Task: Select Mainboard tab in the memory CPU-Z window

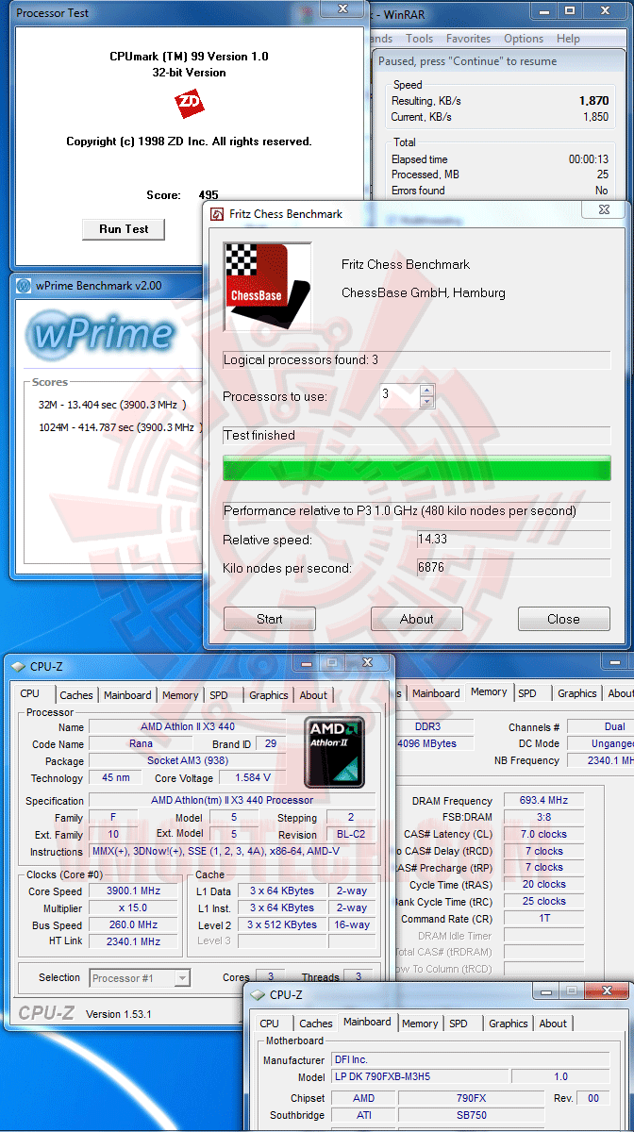Action: coord(436,693)
